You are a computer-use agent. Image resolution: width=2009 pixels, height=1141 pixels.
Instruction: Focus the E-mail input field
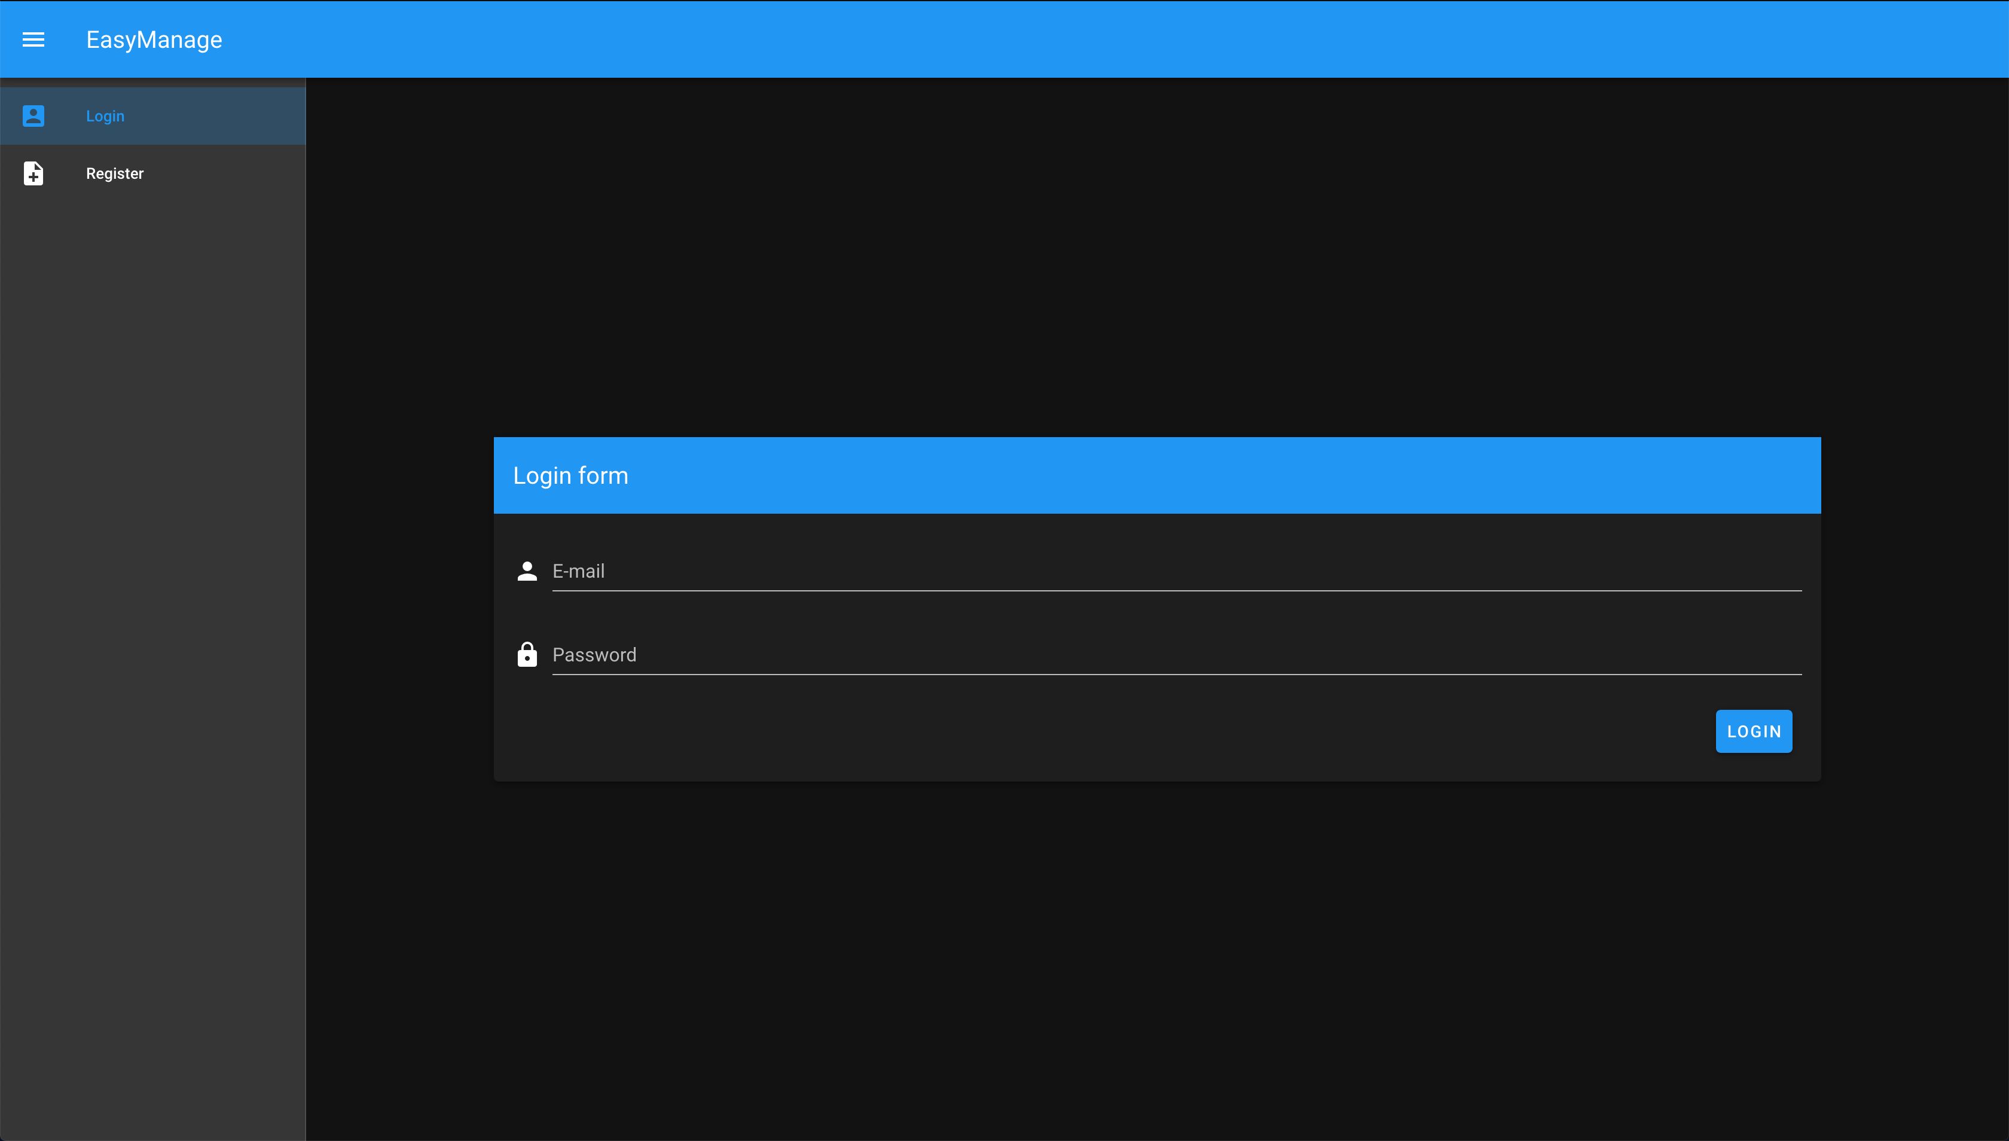click(1176, 571)
